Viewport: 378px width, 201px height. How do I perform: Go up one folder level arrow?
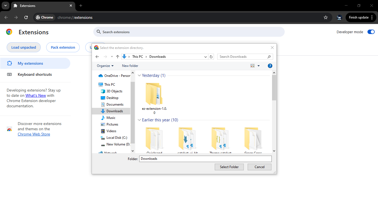118,57
